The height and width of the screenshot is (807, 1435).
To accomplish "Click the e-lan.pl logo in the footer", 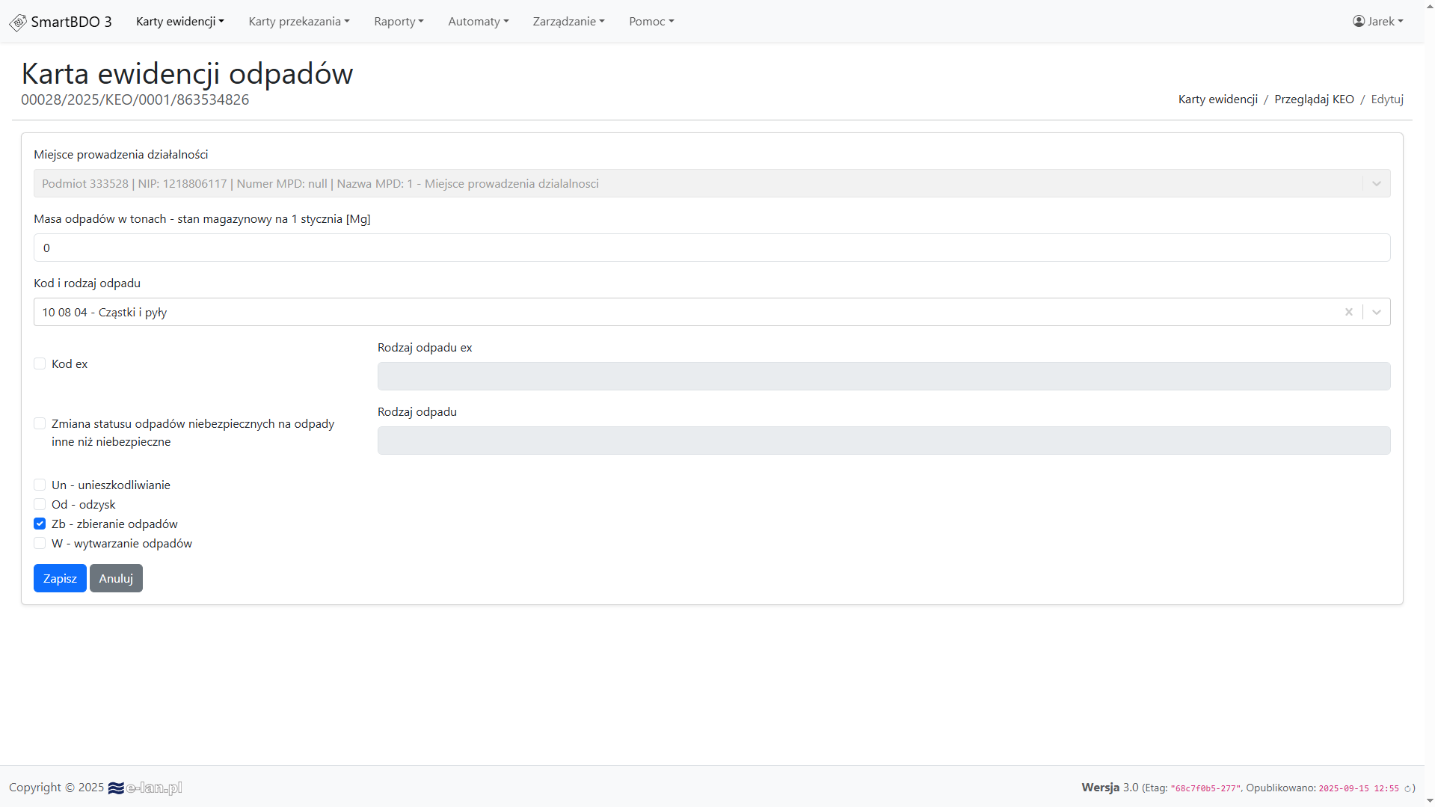I will tap(146, 788).
